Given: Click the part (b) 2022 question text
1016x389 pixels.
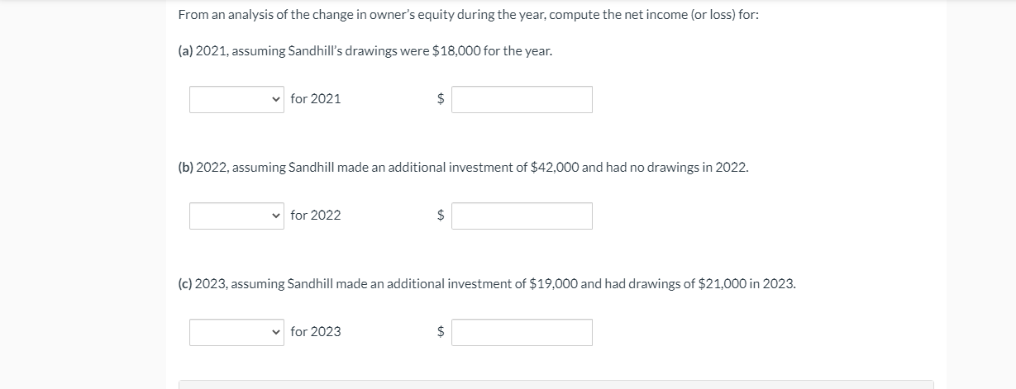Looking at the screenshot, I should point(463,168).
